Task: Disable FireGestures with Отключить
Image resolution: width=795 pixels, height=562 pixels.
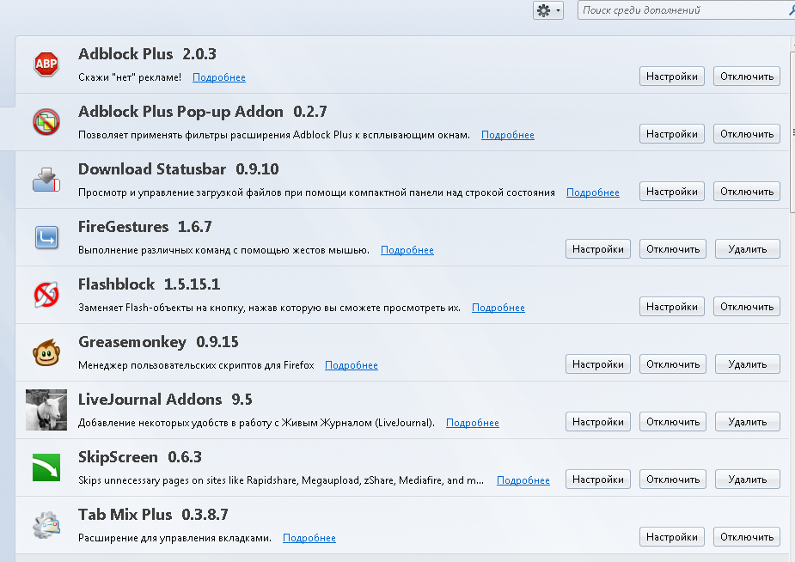Action: coord(673,249)
